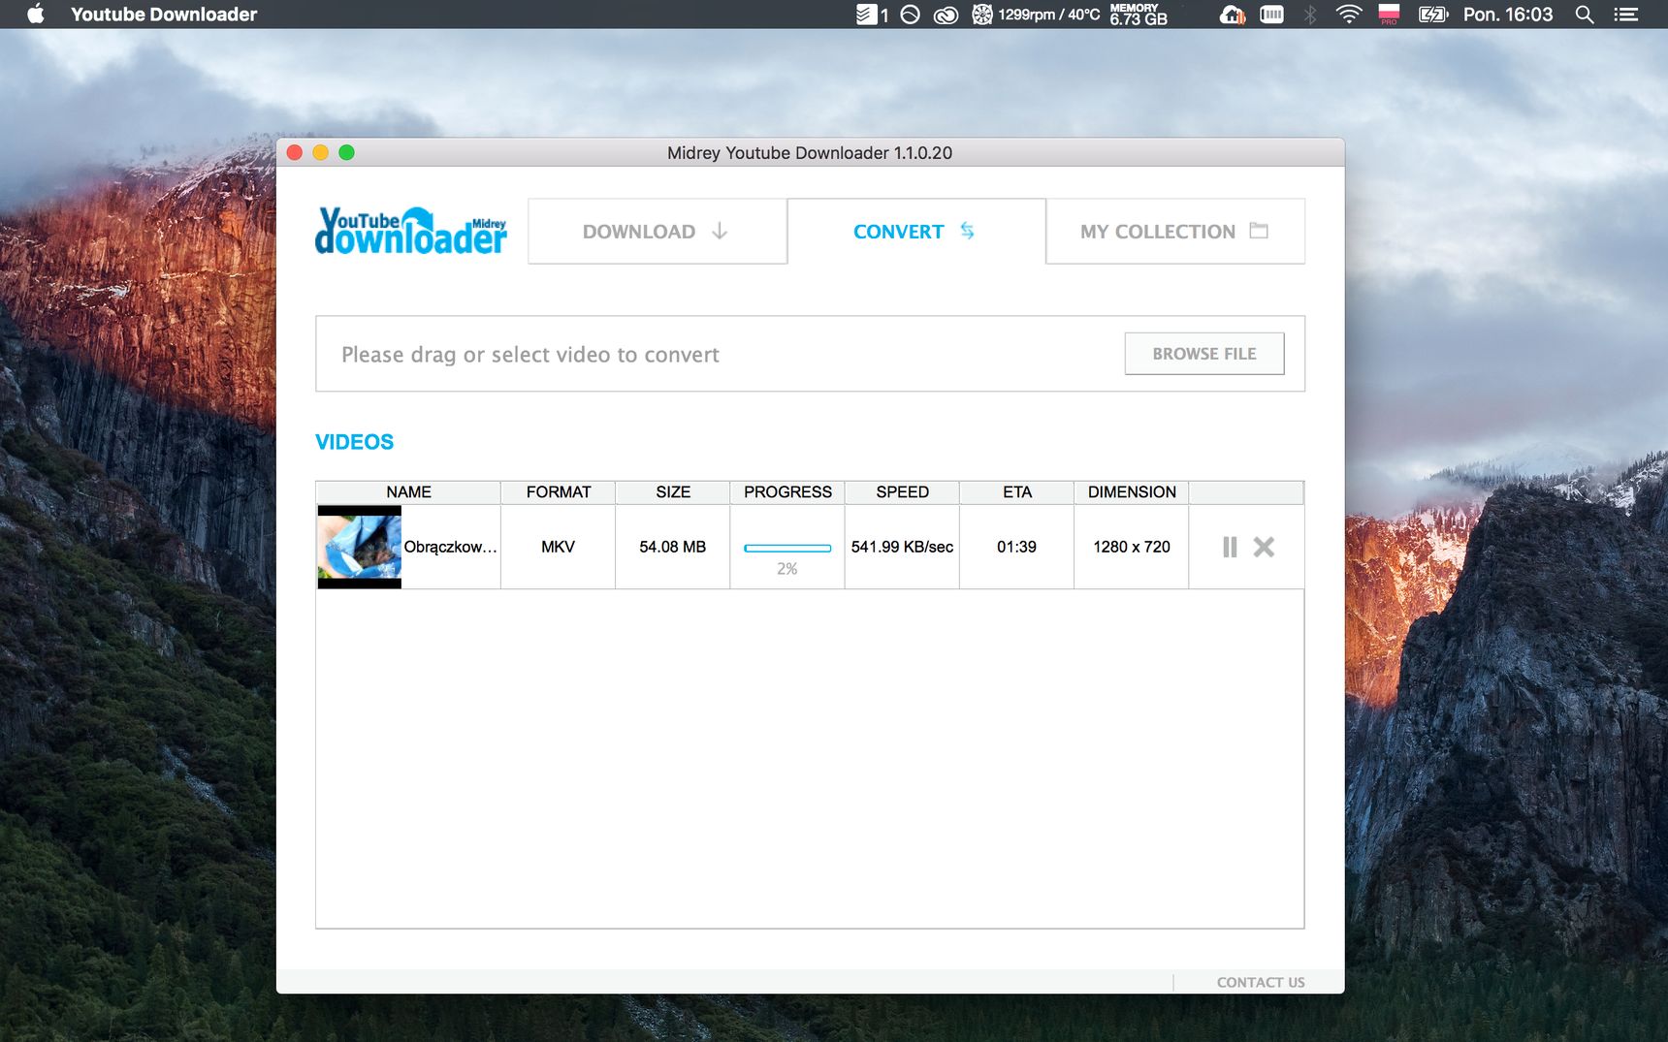The image size is (1668, 1042).
Task: Click the battery charging status icon
Action: pos(1433,15)
